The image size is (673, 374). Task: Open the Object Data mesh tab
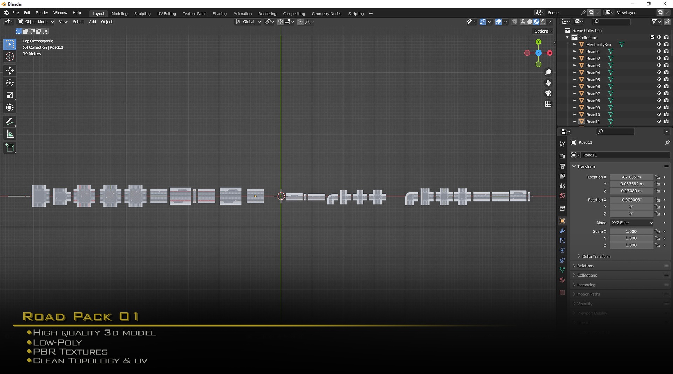click(562, 270)
